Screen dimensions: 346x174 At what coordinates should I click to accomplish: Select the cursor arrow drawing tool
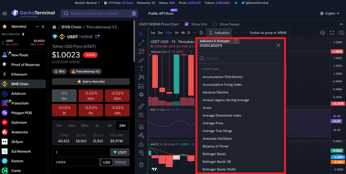click(x=141, y=34)
